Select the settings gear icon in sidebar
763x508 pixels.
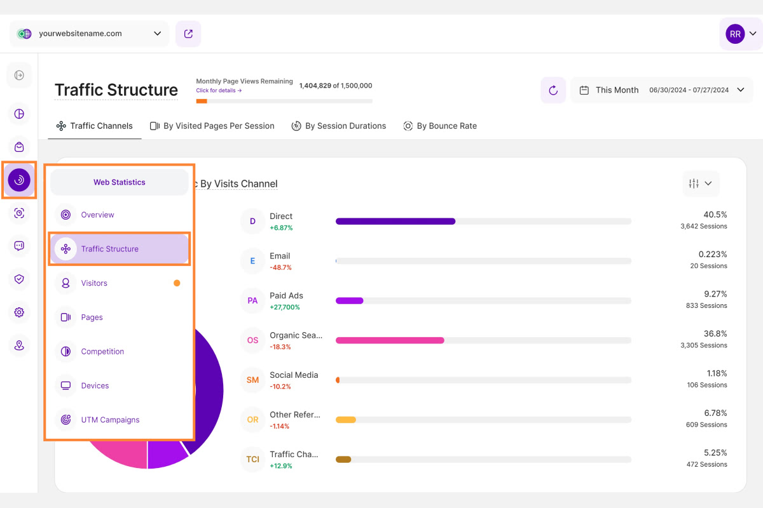[19, 312]
